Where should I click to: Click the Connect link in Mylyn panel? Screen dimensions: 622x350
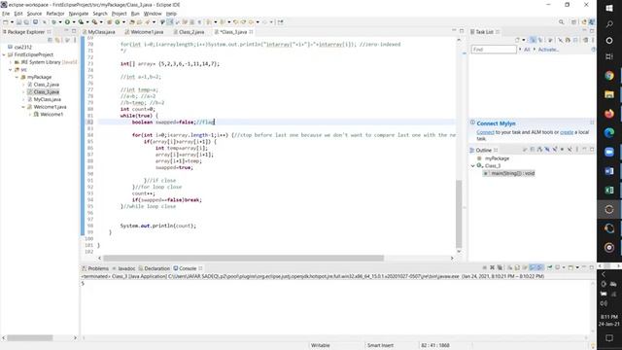click(485, 132)
